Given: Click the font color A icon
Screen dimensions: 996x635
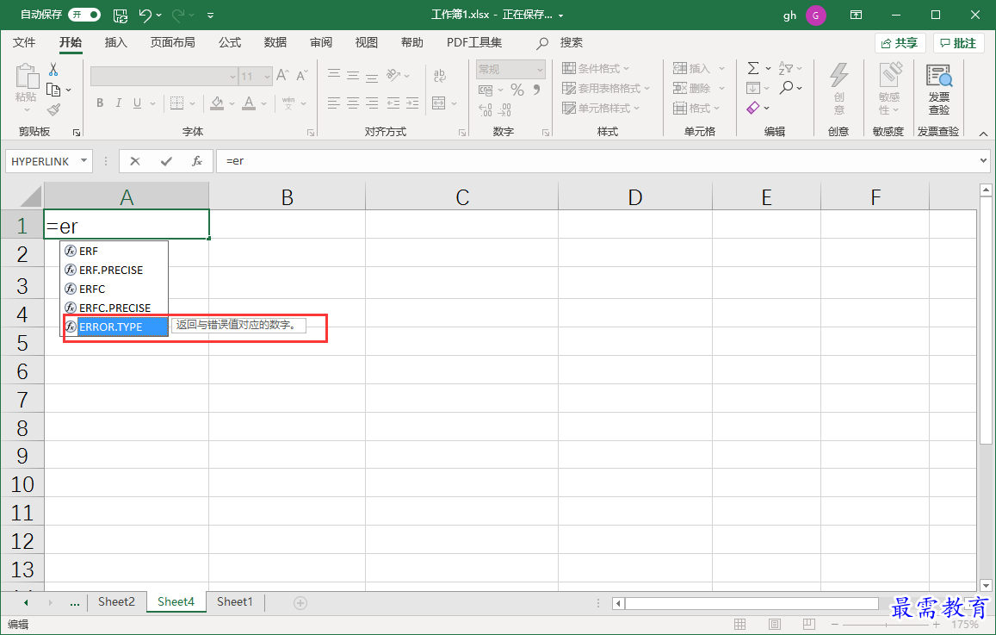Looking at the screenshot, I should pos(249,103).
